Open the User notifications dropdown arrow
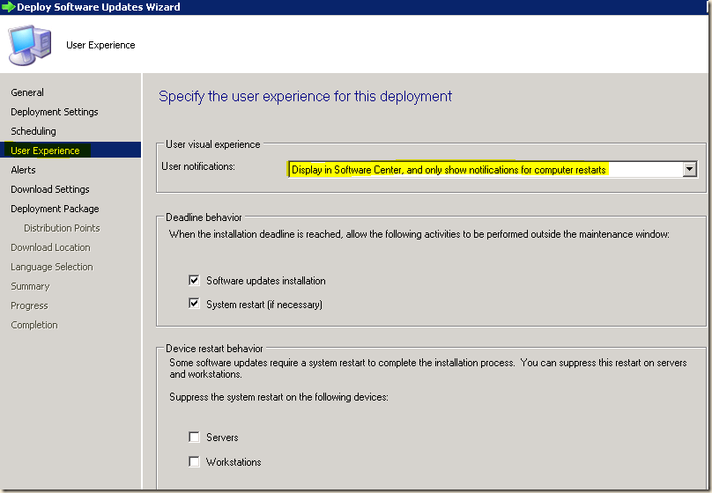 689,170
